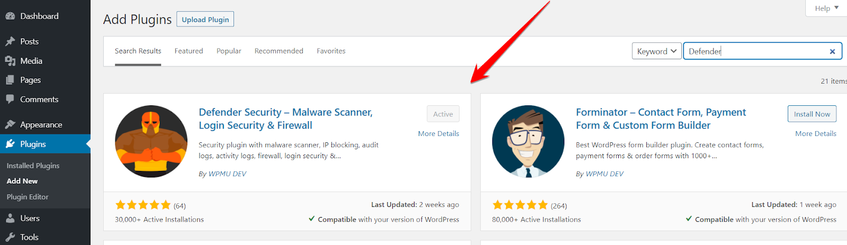Switch to the Search Results tab

pos(138,51)
